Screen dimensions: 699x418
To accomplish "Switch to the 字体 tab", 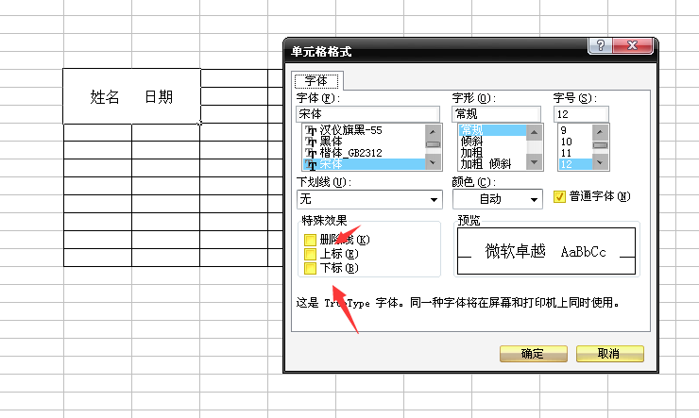I will pos(316,81).
